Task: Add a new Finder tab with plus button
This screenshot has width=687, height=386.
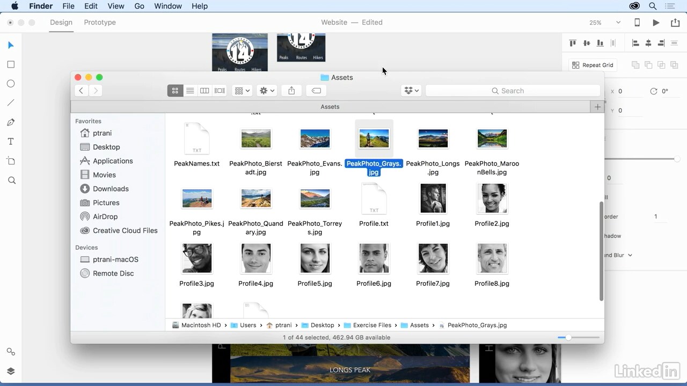Action: pos(597,107)
